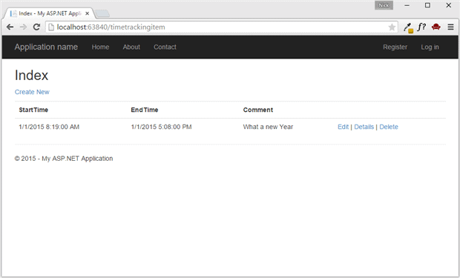Open the Contact page in the navbar
Image resolution: width=460 pixels, height=278 pixels.
click(165, 47)
